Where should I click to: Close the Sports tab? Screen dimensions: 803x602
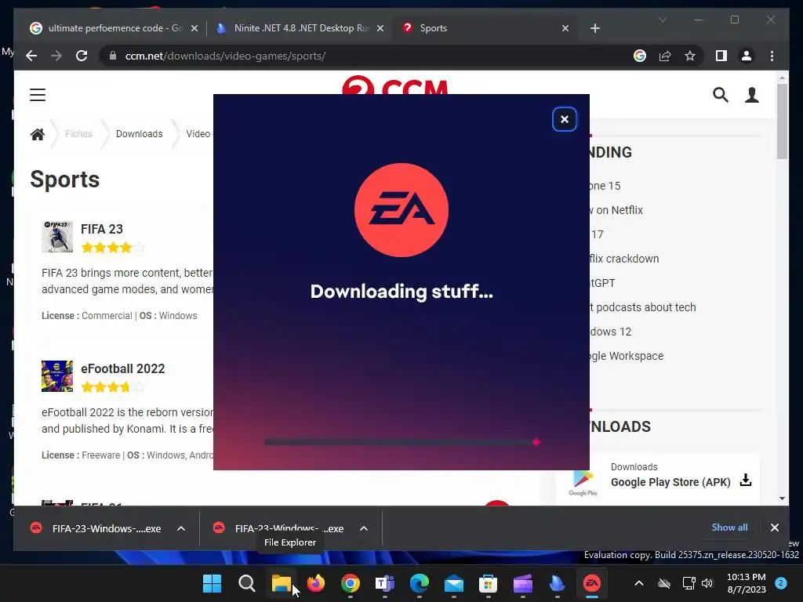565,28
